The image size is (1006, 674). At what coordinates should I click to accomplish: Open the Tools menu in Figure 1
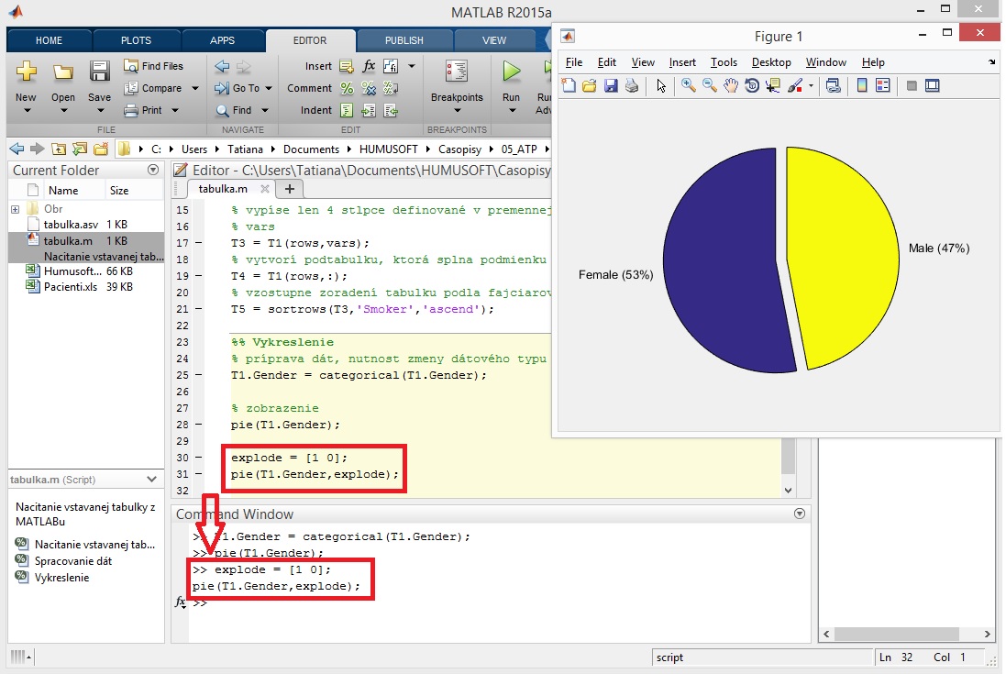(x=724, y=62)
